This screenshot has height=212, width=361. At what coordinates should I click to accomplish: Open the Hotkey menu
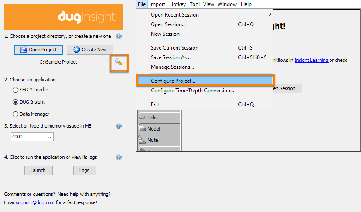(x=177, y=4)
